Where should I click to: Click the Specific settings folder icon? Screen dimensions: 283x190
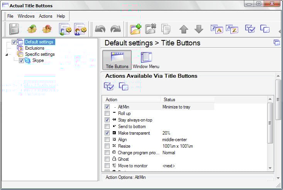(x=20, y=54)
